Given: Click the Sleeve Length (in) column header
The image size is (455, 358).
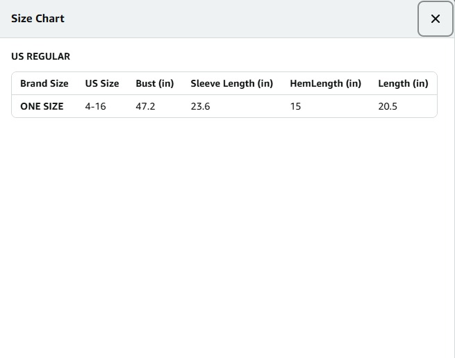Looking at the screenshot, I should 232,83.
